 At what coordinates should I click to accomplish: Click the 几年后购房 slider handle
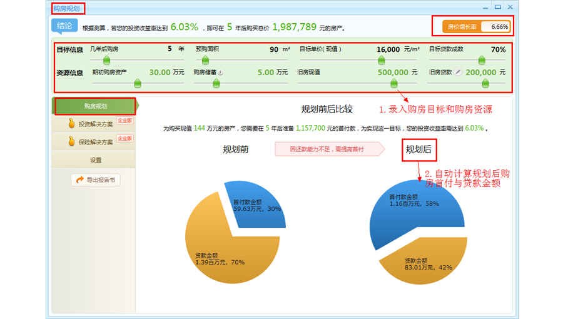tap(107, 60)
